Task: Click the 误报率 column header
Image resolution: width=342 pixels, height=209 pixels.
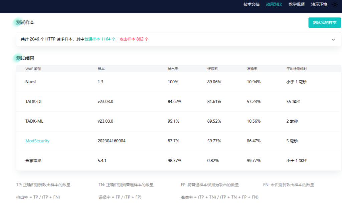Action: coord(212,69)
